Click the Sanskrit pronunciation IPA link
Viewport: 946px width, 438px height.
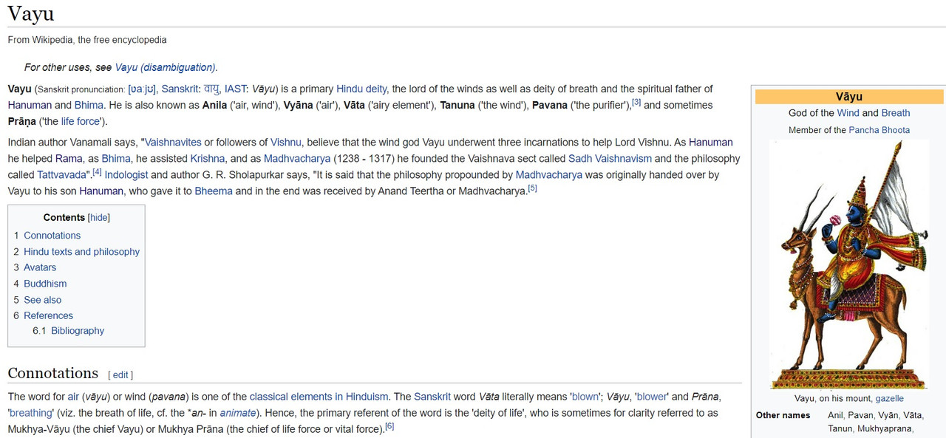click(142, 89)
